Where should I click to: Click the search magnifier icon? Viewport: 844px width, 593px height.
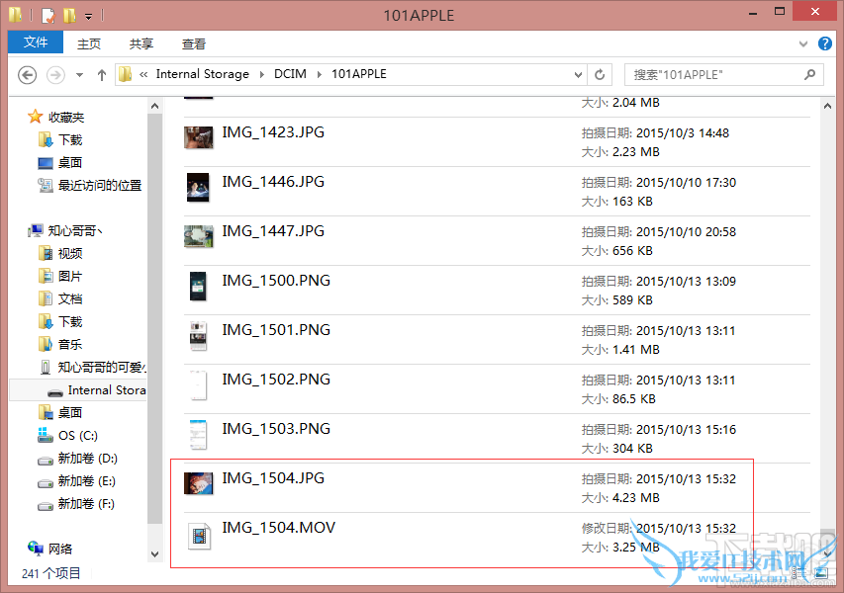(810, 75)
